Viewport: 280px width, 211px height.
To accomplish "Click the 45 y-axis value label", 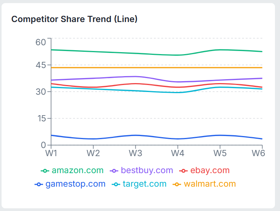I will 41,65.
